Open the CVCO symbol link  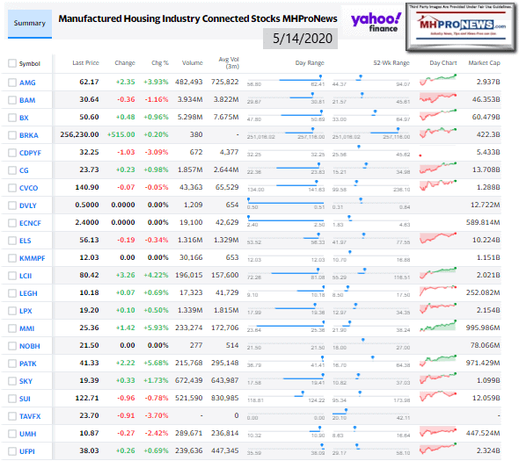tap(28, 188)
